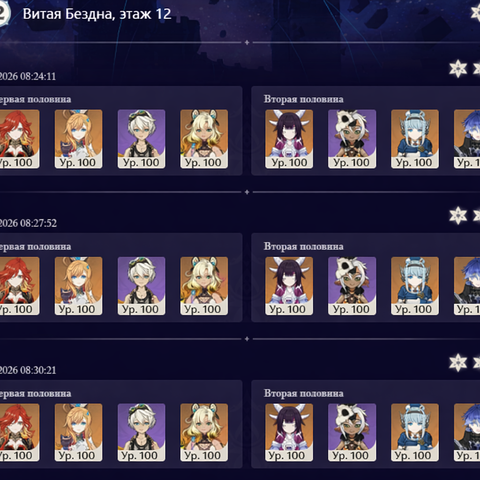Click the blonde eared character in the 08:30:21 run
This screenshot has width=480, height=480.
[x=204, y=432]
